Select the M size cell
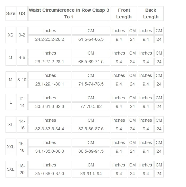This screenshot has height=187, width=186. (x=11, y=80)
